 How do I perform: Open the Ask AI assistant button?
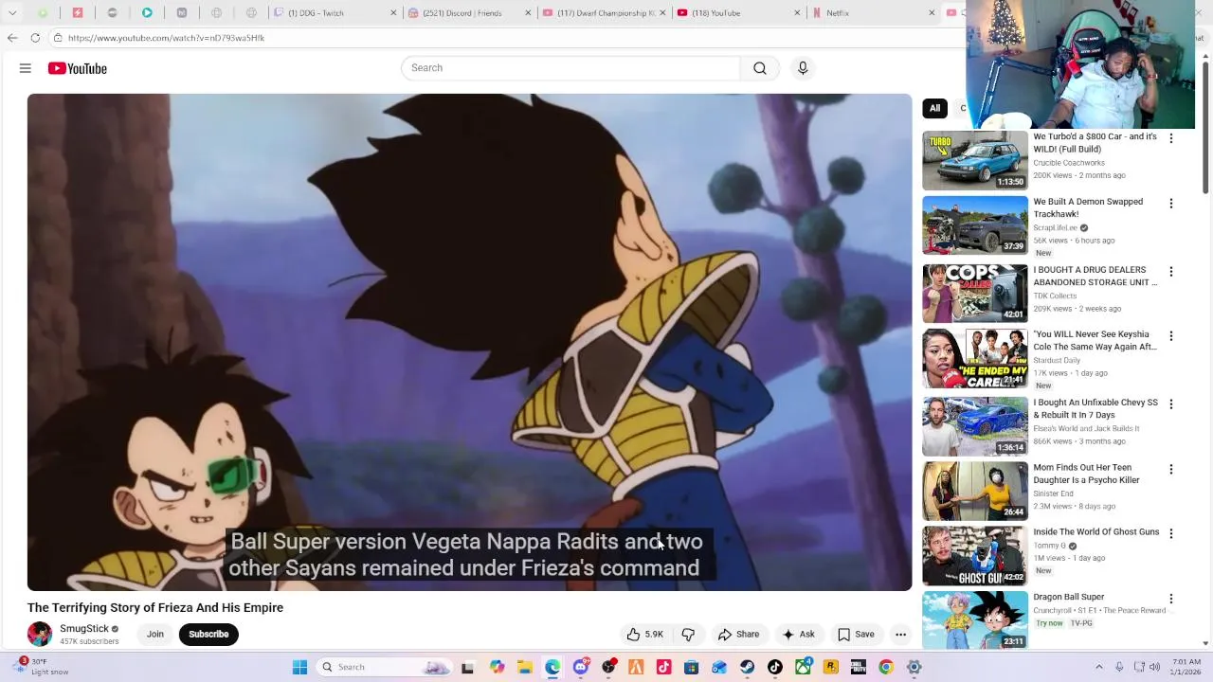798,635
